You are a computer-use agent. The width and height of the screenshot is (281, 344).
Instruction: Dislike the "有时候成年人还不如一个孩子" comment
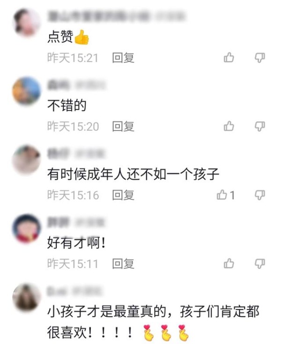point(260,195)
